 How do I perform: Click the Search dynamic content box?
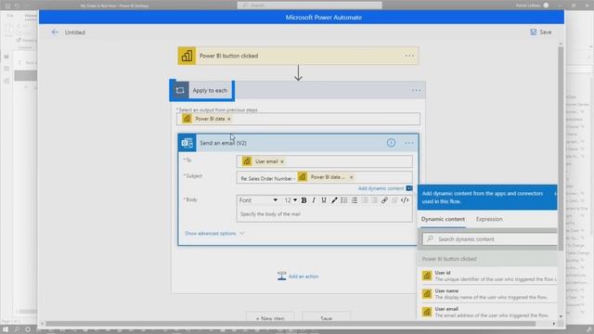pos(489,239)
